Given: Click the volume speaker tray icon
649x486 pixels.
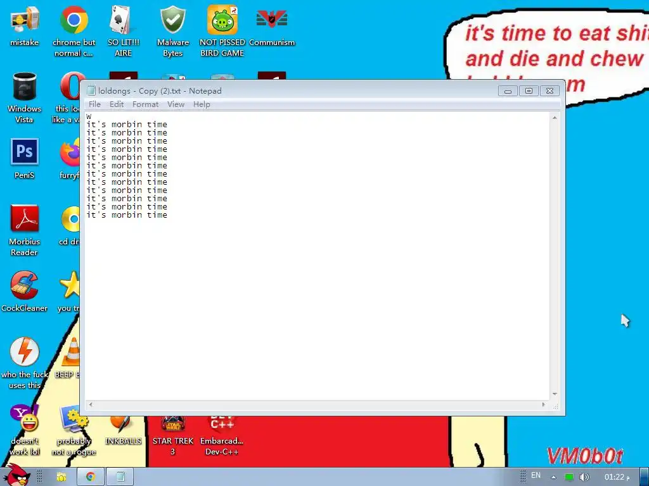Looking at the screenshot, I should pyautogui.click(x=584, y=477).
